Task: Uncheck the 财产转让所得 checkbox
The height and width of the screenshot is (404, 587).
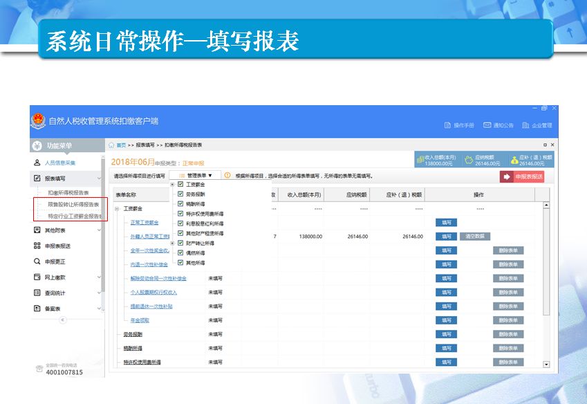Action: click(180, 243)
